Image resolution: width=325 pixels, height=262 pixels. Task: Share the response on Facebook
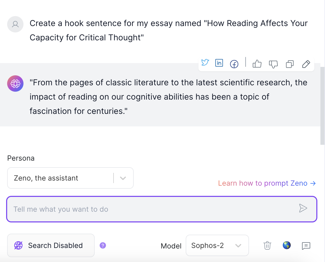234,64
